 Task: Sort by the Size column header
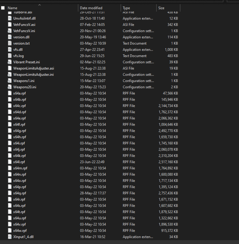click(161, 8)
